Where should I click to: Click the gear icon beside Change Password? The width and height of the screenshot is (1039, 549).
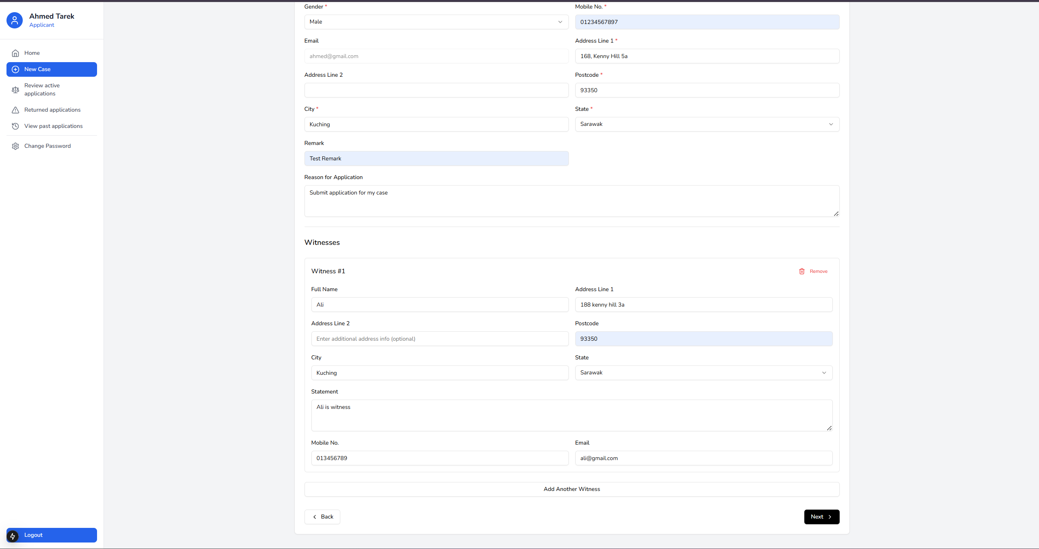pyautogui.click(x=15, y=146)
